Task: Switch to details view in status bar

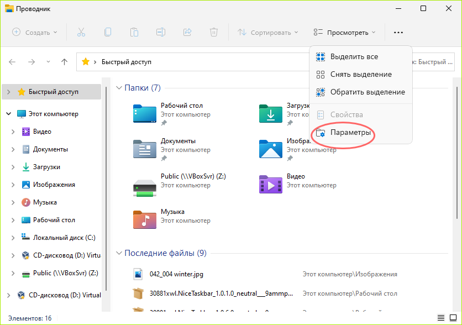Action: click(440, 318)
